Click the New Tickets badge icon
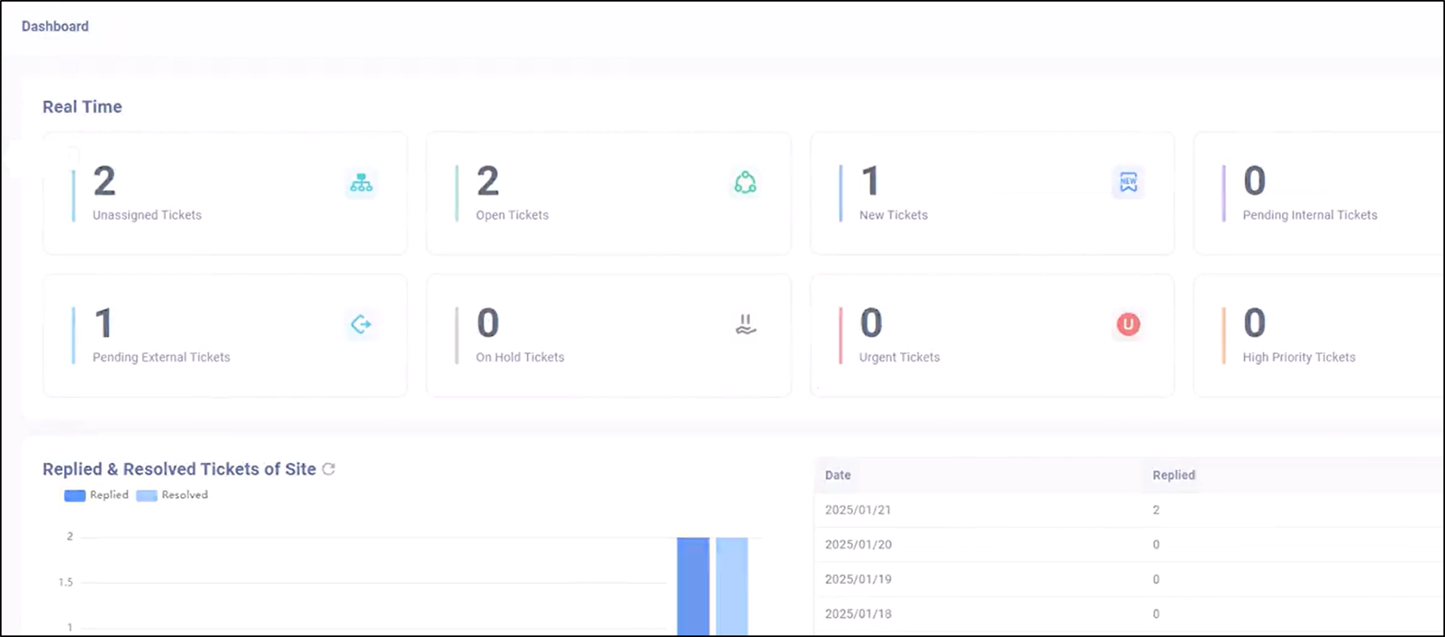The width and height of the screenshot is (1445, 637). click(x=1128, y=183)
